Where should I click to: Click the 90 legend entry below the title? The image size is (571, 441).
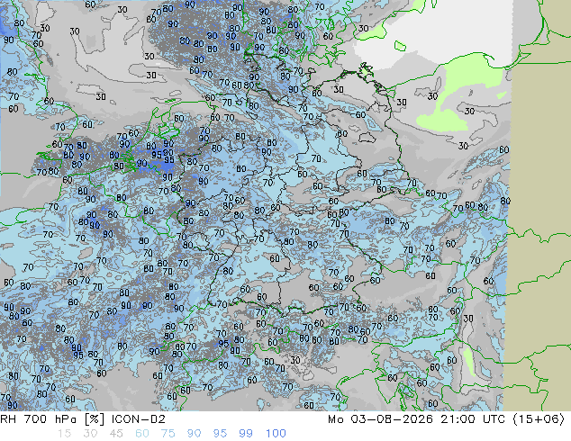[194, 434]
